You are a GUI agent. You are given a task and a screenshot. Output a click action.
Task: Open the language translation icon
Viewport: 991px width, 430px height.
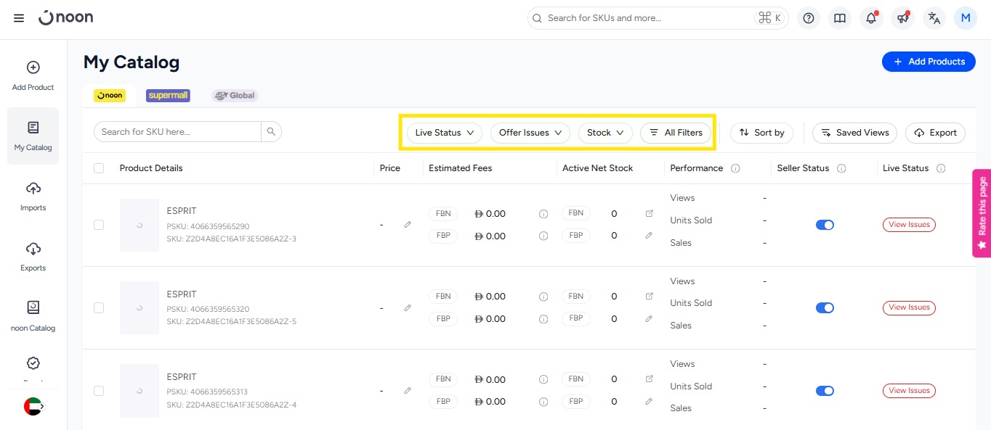(934, 18)
